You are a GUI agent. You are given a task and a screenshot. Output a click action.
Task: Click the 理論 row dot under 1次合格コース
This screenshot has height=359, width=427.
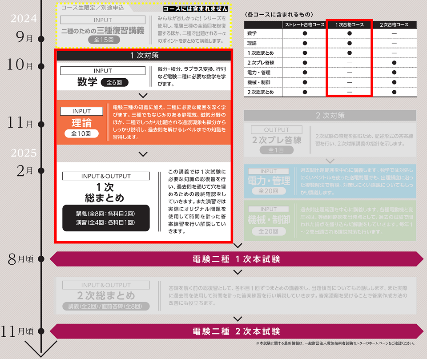click(x=349, y=43)
